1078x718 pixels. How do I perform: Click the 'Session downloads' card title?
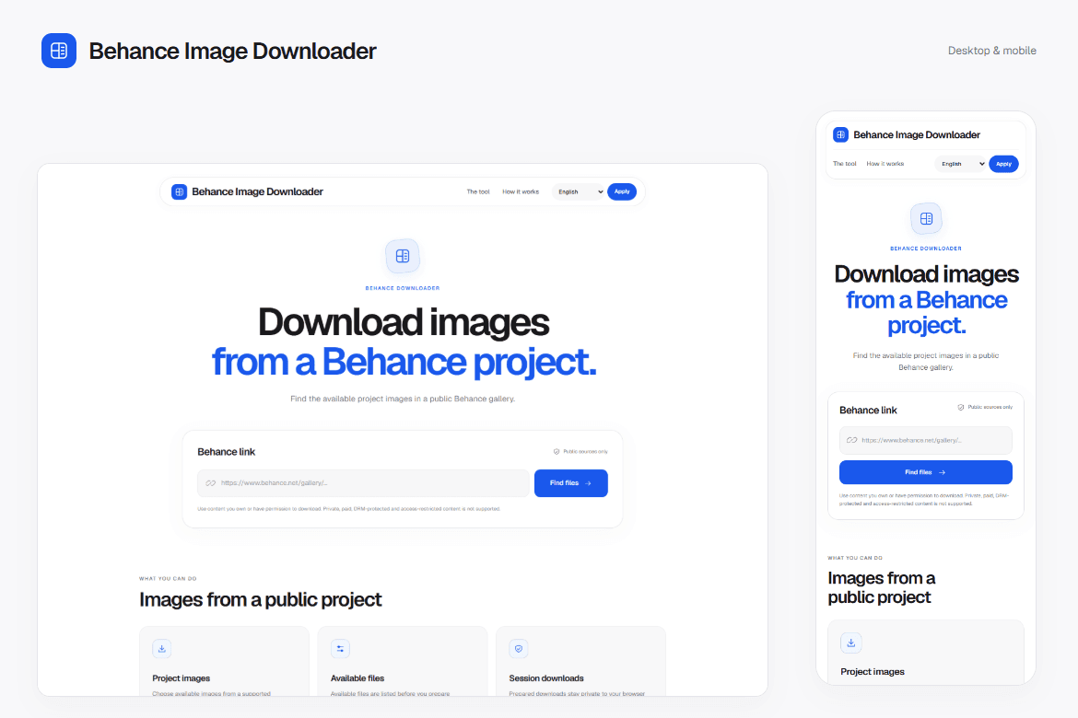pyautogui.click(x=545, y=678)
